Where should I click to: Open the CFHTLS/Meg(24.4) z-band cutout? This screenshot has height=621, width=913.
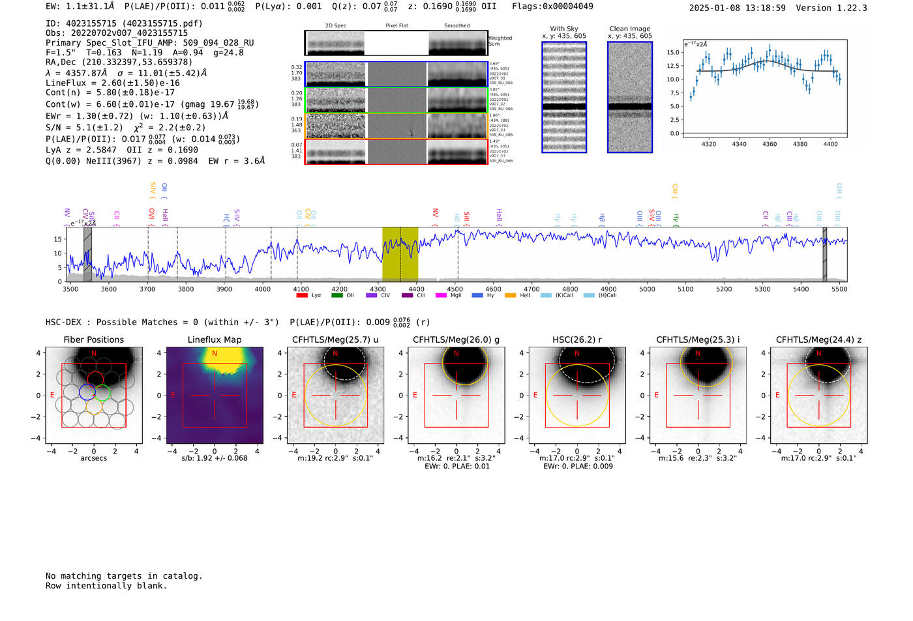pos(819,395)
